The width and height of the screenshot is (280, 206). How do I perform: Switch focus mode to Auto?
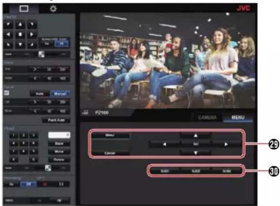40,94
